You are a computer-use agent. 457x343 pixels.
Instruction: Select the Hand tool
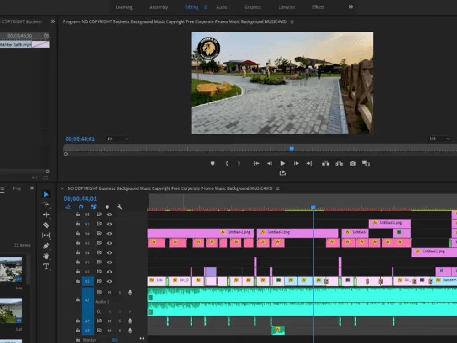(x=46, y=256)
